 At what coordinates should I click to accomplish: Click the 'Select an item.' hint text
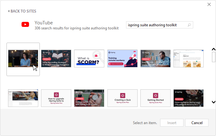coord(145,123)
